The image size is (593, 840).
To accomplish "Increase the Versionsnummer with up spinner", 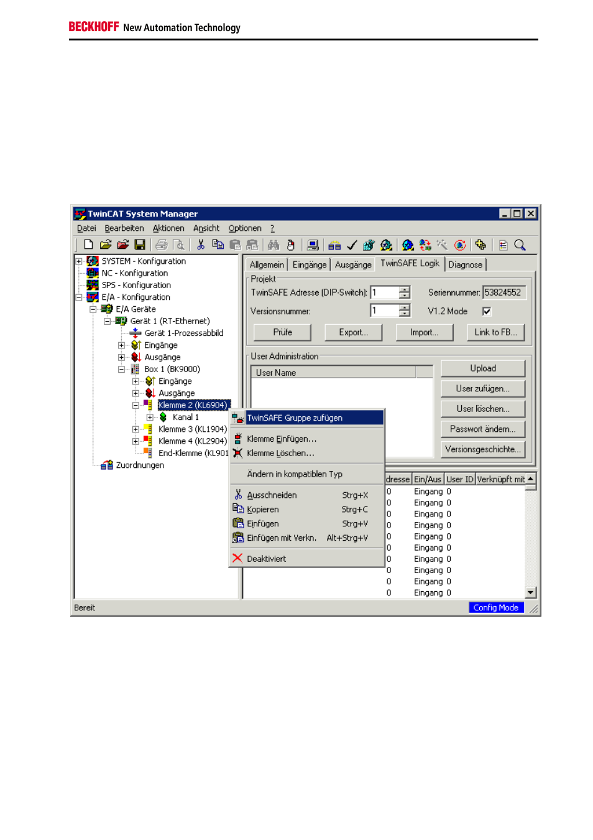I will [x=405, y=307].
